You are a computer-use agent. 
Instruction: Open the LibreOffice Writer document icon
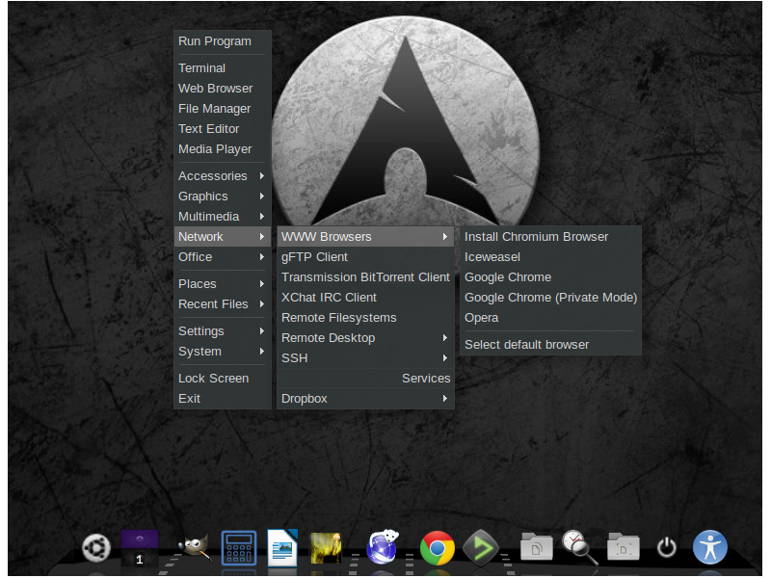(282, 548)
